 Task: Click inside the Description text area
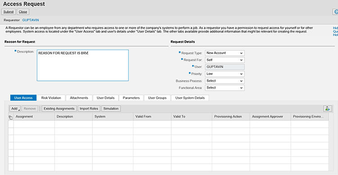[83, 65]
